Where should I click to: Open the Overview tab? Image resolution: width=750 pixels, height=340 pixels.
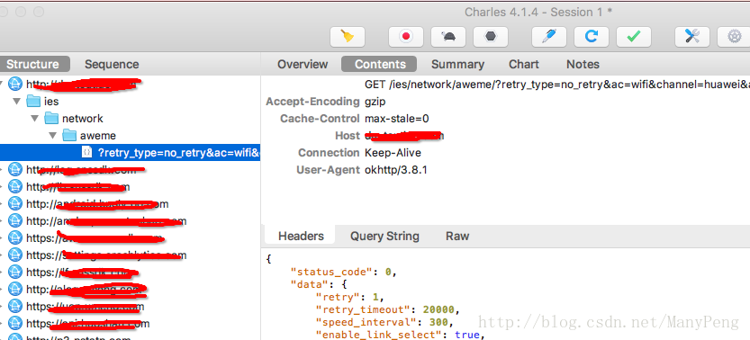[x=303, y=64]
